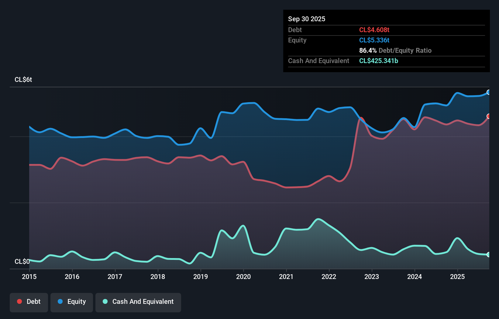Viewport: 499px width, 319px height.
Task: Select the 2021 label on the timeline axis
Action: click(286, 277)
